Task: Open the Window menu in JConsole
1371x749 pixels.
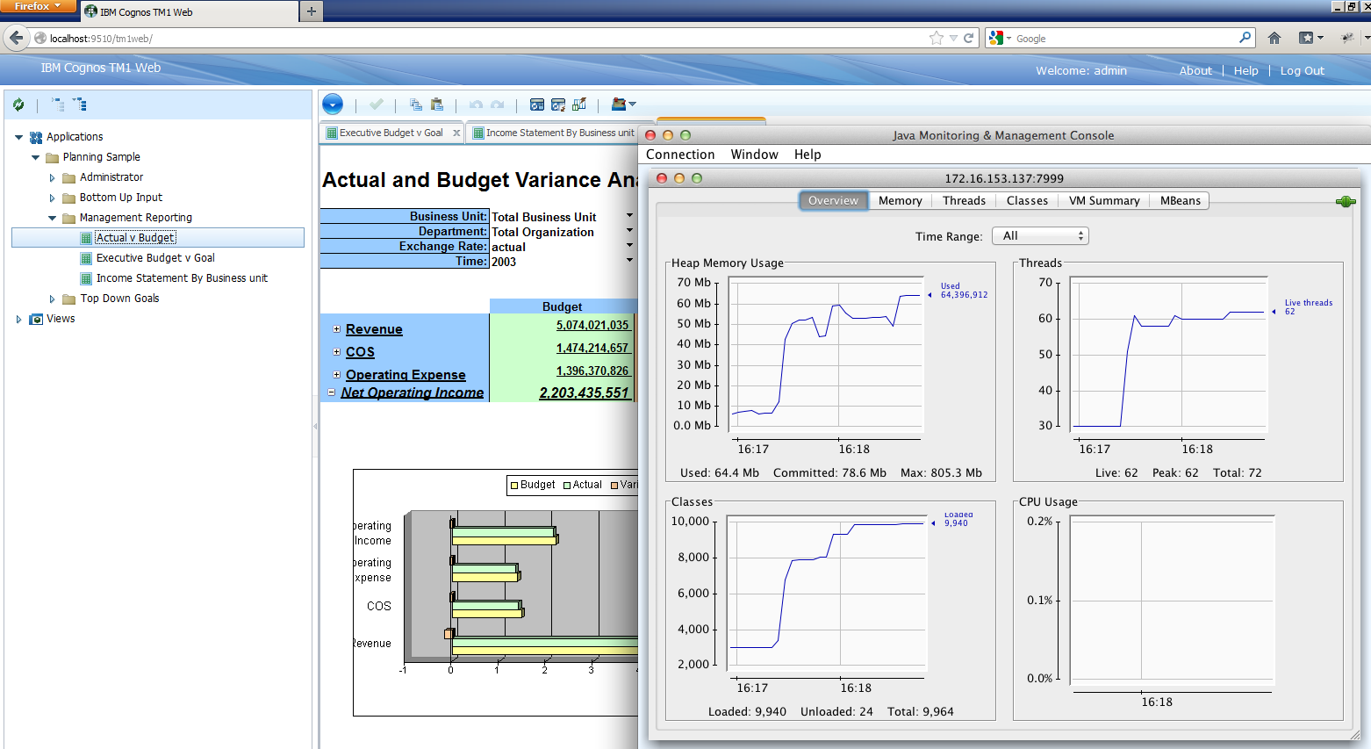Action: [754, 155]
